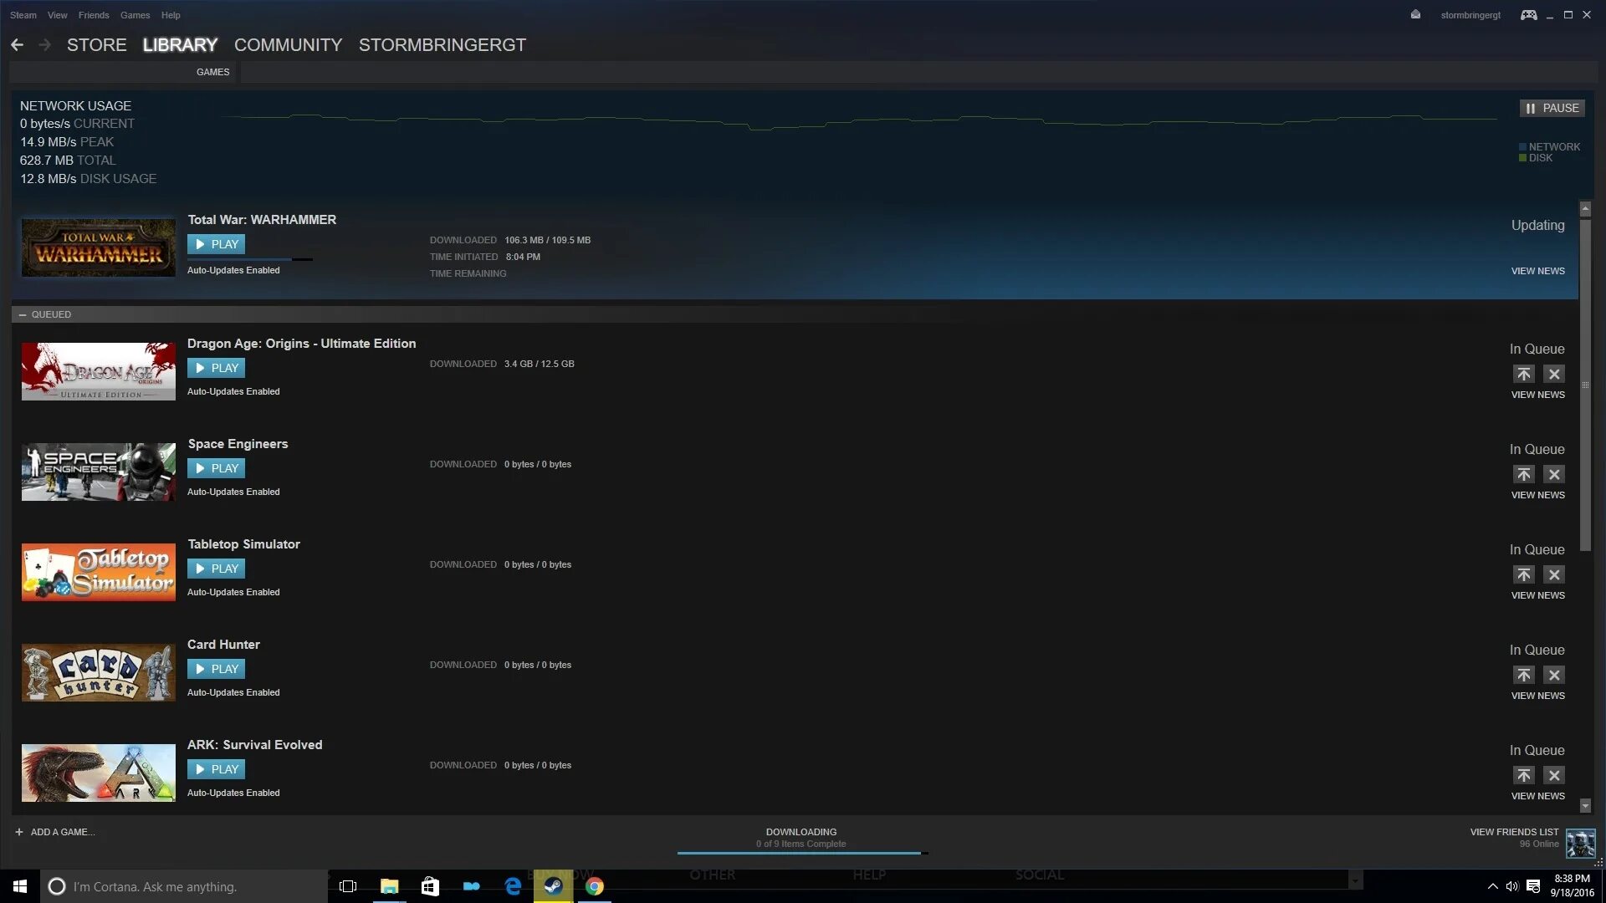Open Microsoft Edge from the taskbar
Image resolution: width=1606 pixels, height=903 pixels.
point(513,886)
